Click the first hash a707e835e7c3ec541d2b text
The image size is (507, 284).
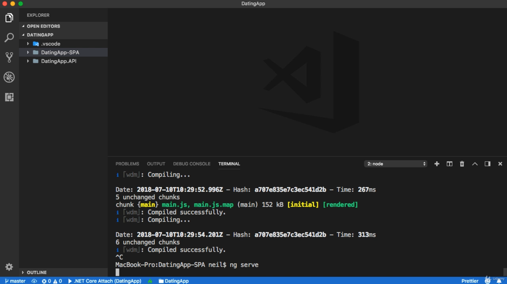pyautogui.click(x=290, y=190)
